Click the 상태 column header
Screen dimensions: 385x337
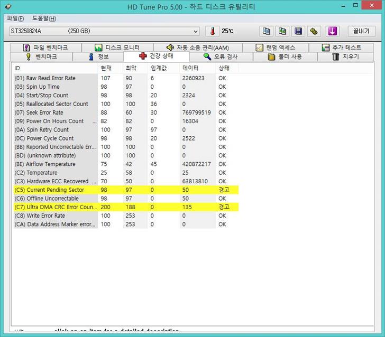tap(224, 68)
